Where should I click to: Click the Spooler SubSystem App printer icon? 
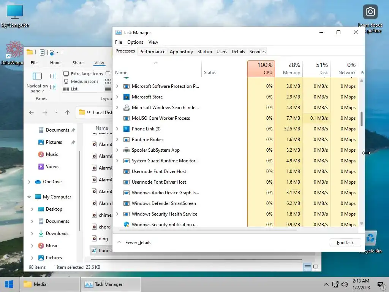point(126,150)
